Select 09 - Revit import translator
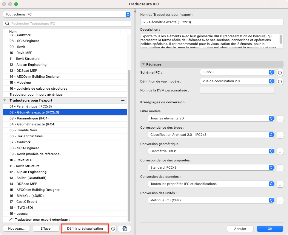Image resolution: width=288 pixels, height=235 pixels. (65, 47)
